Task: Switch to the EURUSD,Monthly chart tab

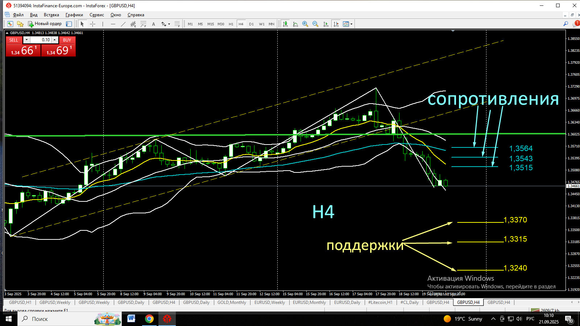Action: pos(309,302)
